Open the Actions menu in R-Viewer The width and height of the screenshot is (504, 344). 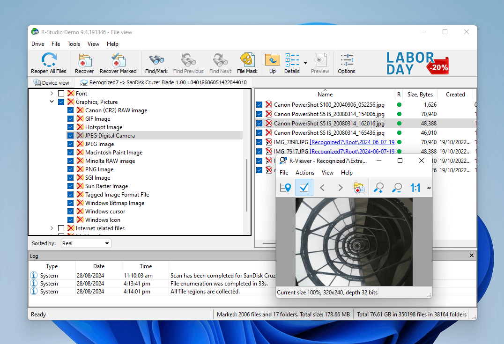[x=304, y=172]
